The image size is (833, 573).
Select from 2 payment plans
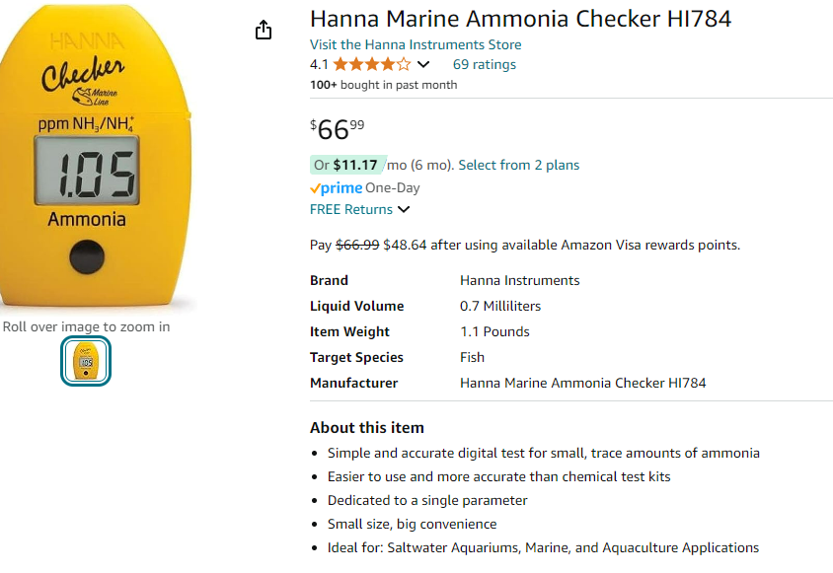[519, 165]
